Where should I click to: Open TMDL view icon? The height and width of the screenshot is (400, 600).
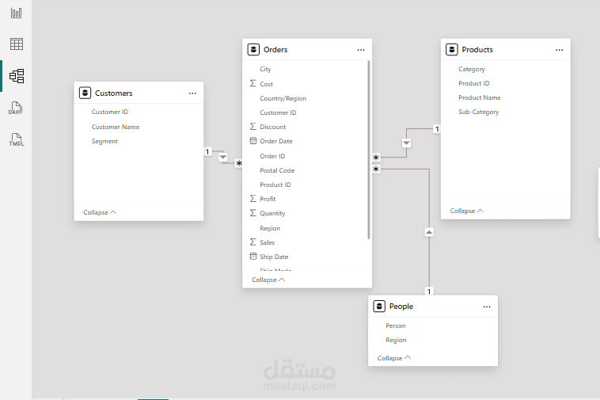click(x=16, y=139)
